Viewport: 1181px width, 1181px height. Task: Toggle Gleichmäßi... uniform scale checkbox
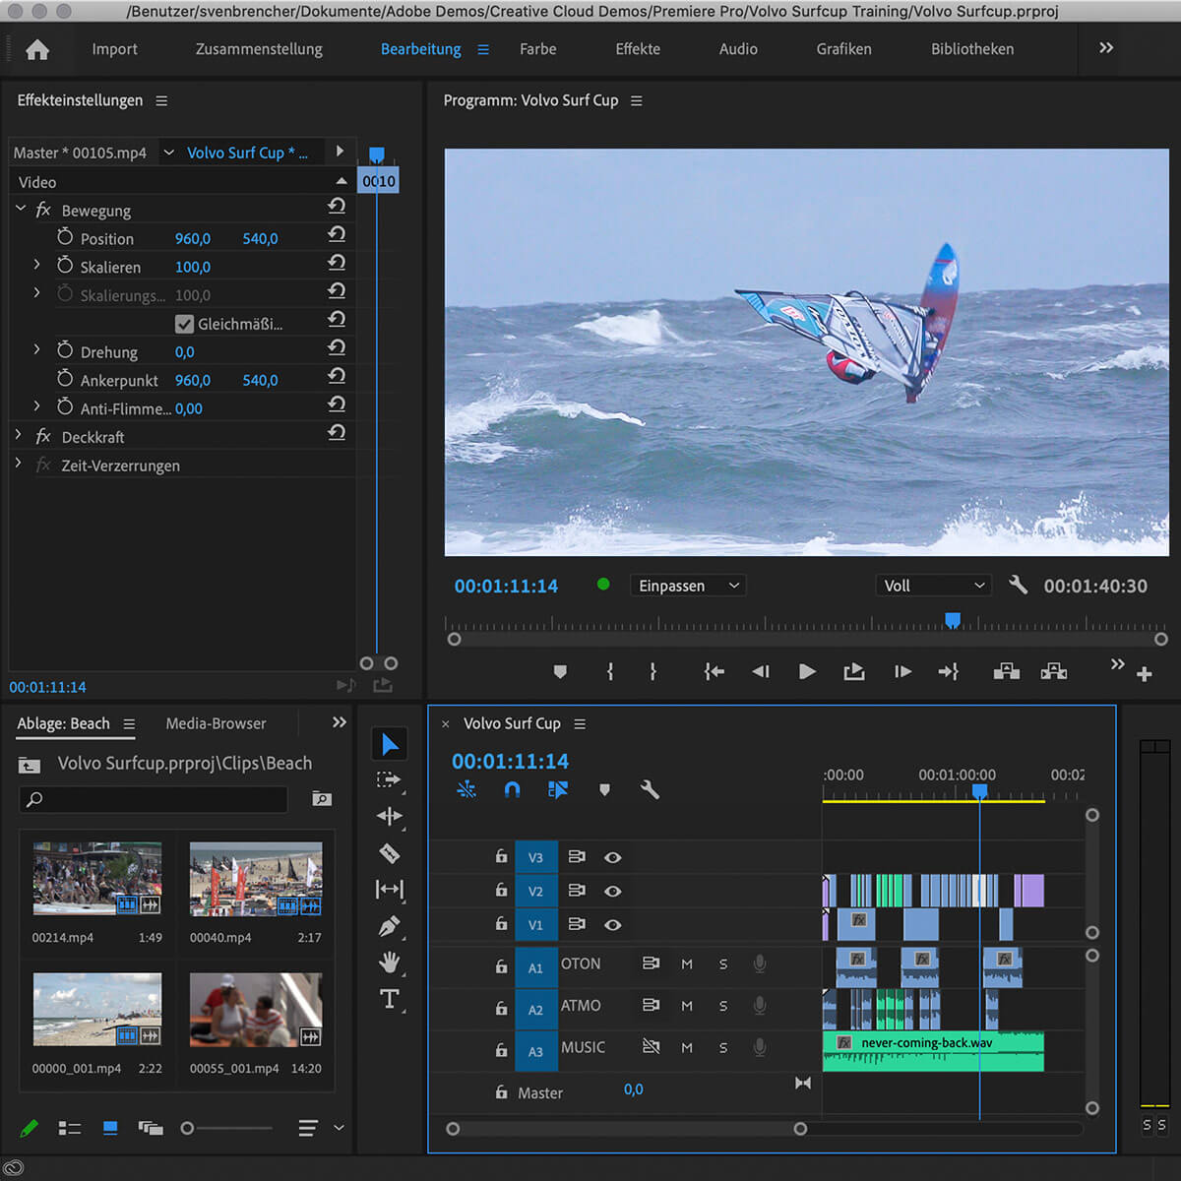point(184,324)
